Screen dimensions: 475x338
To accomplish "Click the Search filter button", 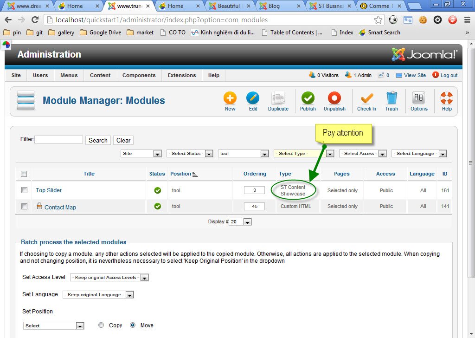I will (x=98, y=140).
